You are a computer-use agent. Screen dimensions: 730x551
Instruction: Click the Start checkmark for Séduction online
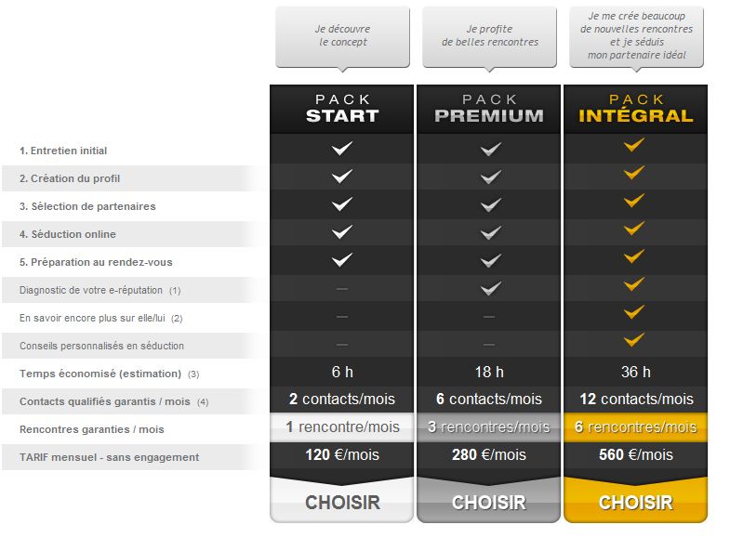tap(341, 231)
